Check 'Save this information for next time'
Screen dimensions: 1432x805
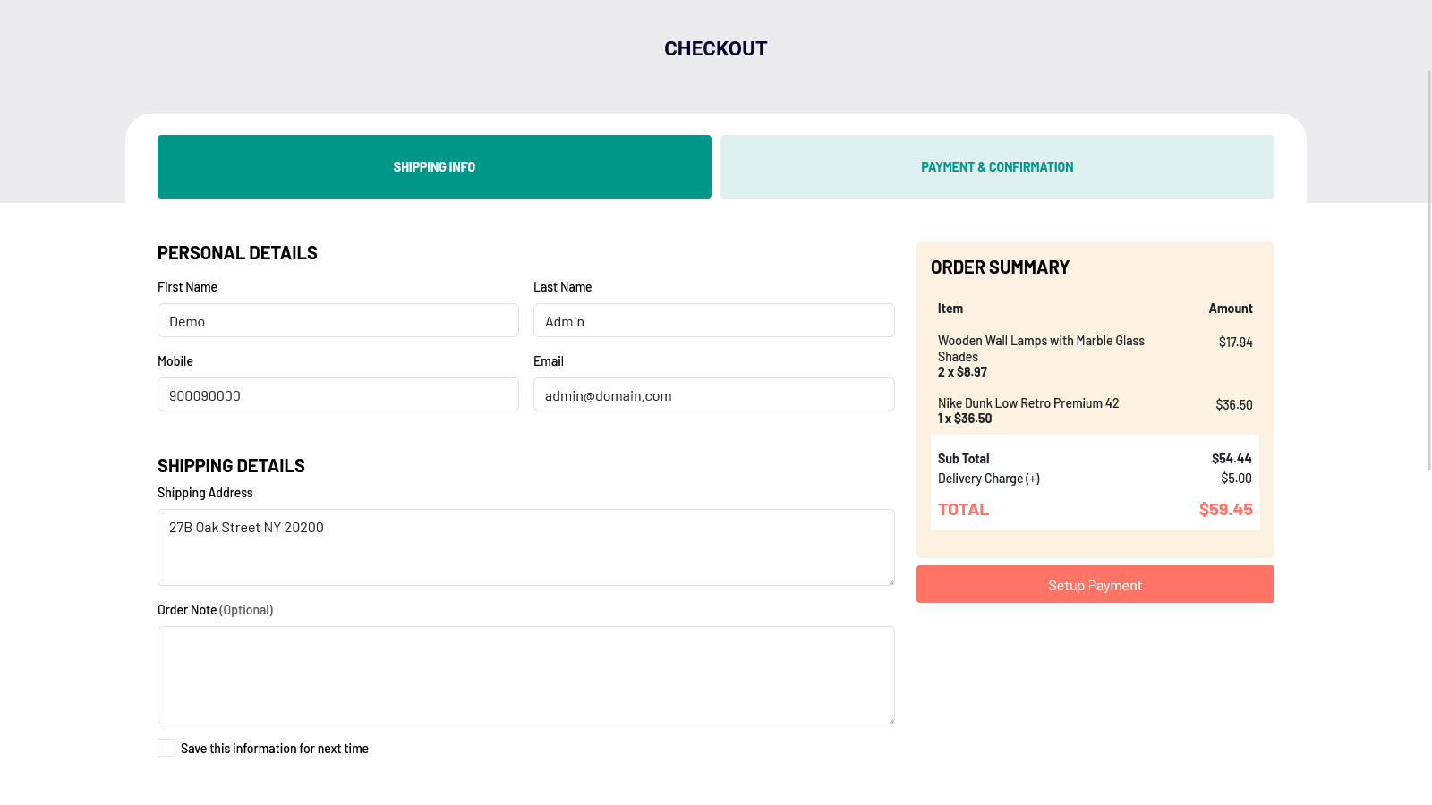click(x=166, y=748)
